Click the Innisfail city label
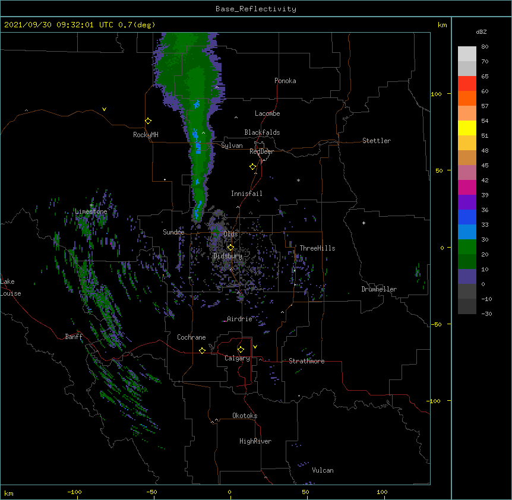512x500 pixels. [246, 194]
